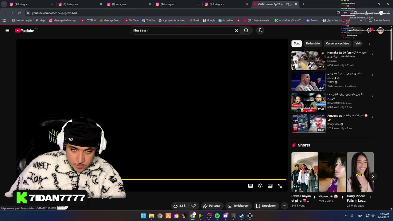Open the Windows Start menu
Viewport: 393px width, 221px height.
click(x=143, y=216)
